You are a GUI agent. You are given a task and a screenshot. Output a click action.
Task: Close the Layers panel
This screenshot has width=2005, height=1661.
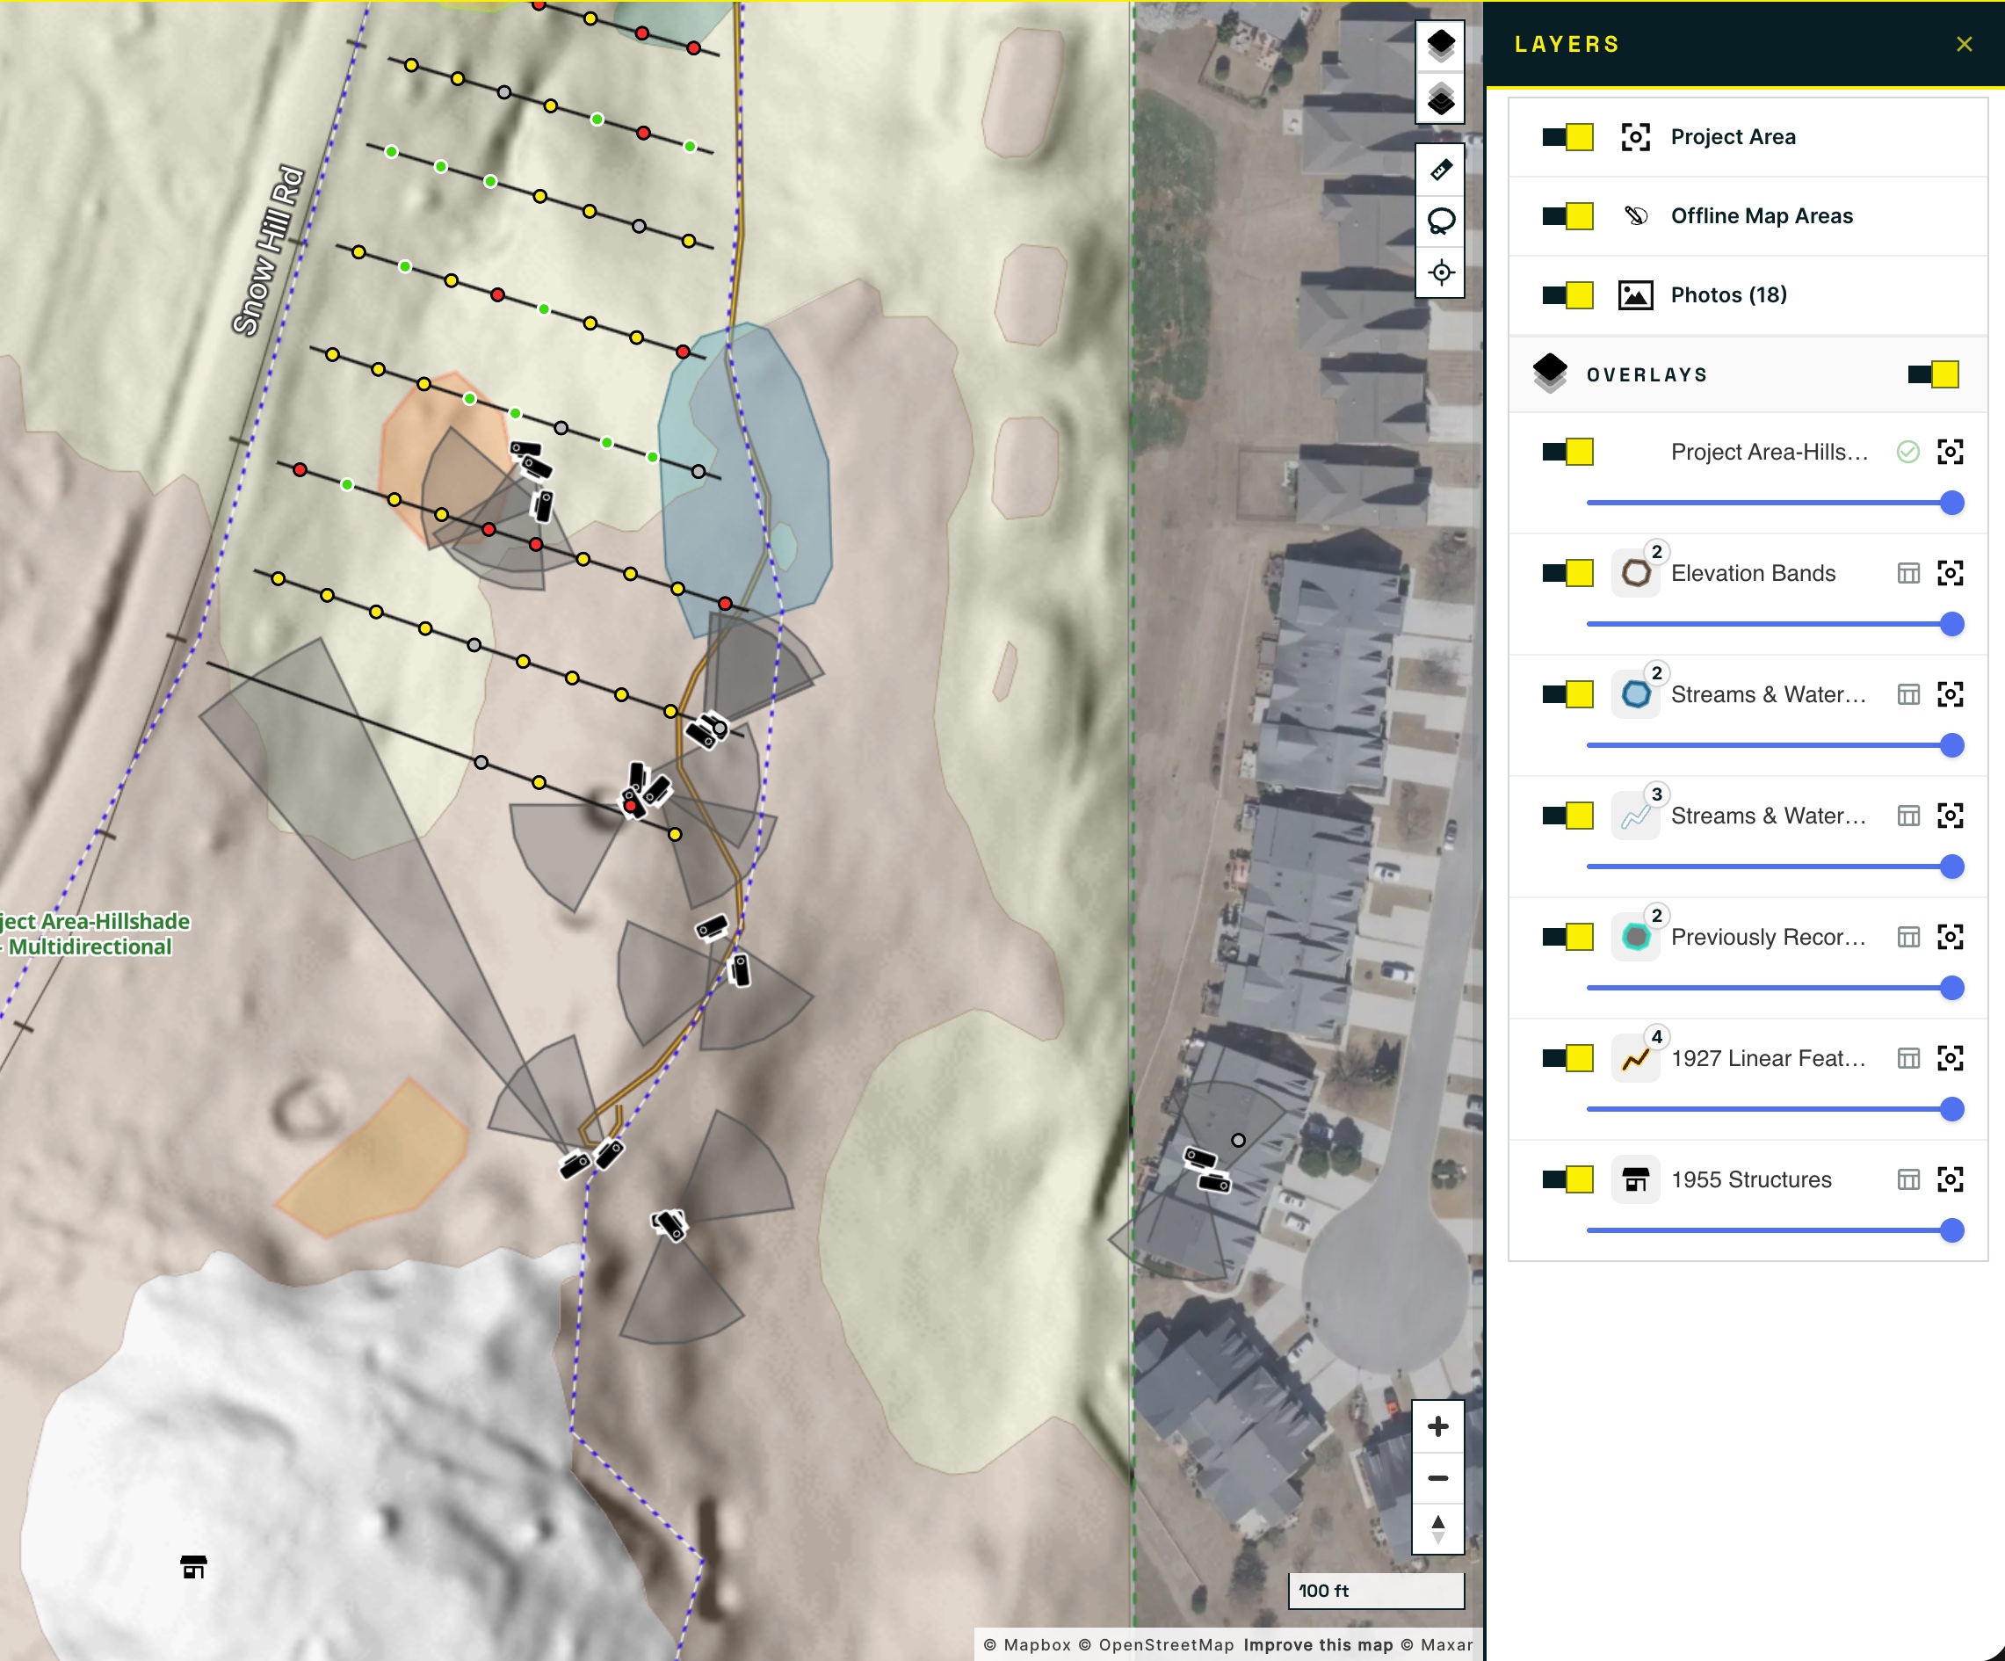1964,44
